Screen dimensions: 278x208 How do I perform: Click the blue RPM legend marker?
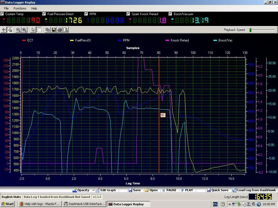point(119,40)
